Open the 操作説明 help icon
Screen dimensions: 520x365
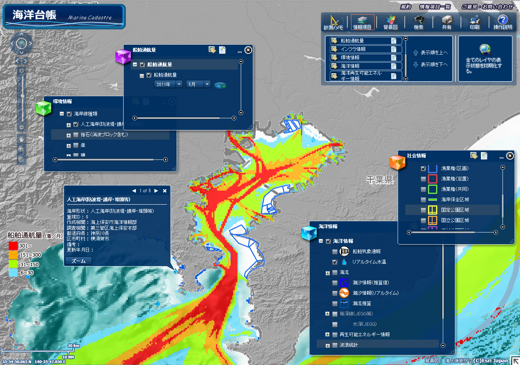pyautogui.click(x=503, y=22)
